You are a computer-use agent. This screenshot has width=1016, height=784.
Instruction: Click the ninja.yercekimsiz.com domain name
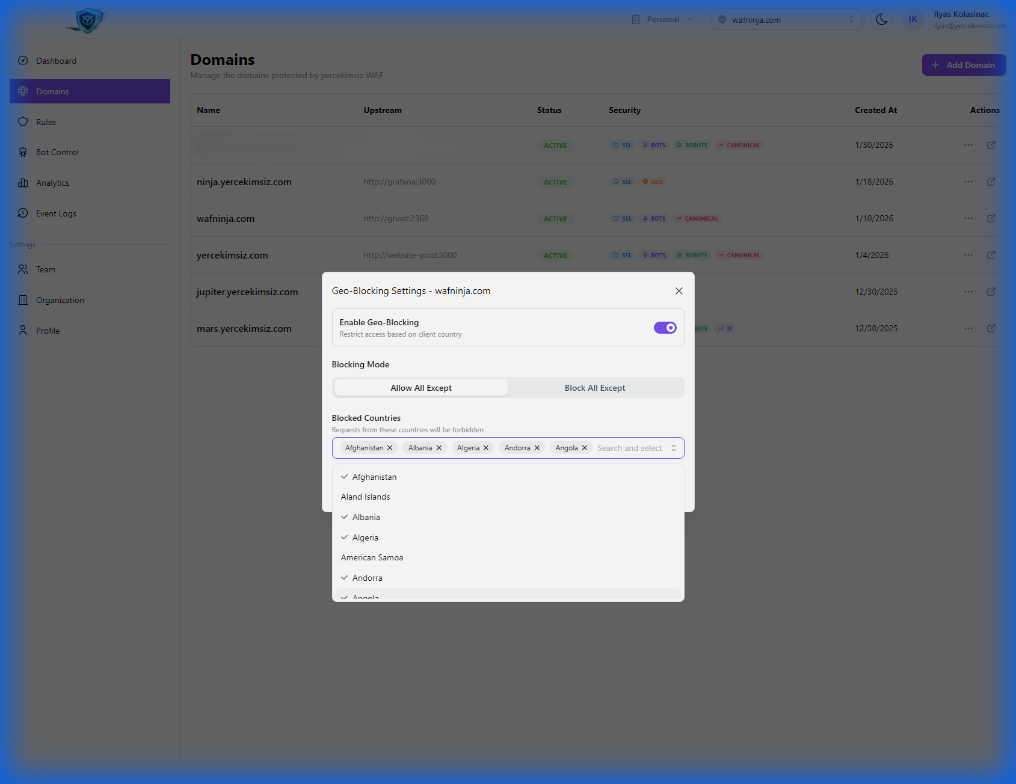[244, 182]
